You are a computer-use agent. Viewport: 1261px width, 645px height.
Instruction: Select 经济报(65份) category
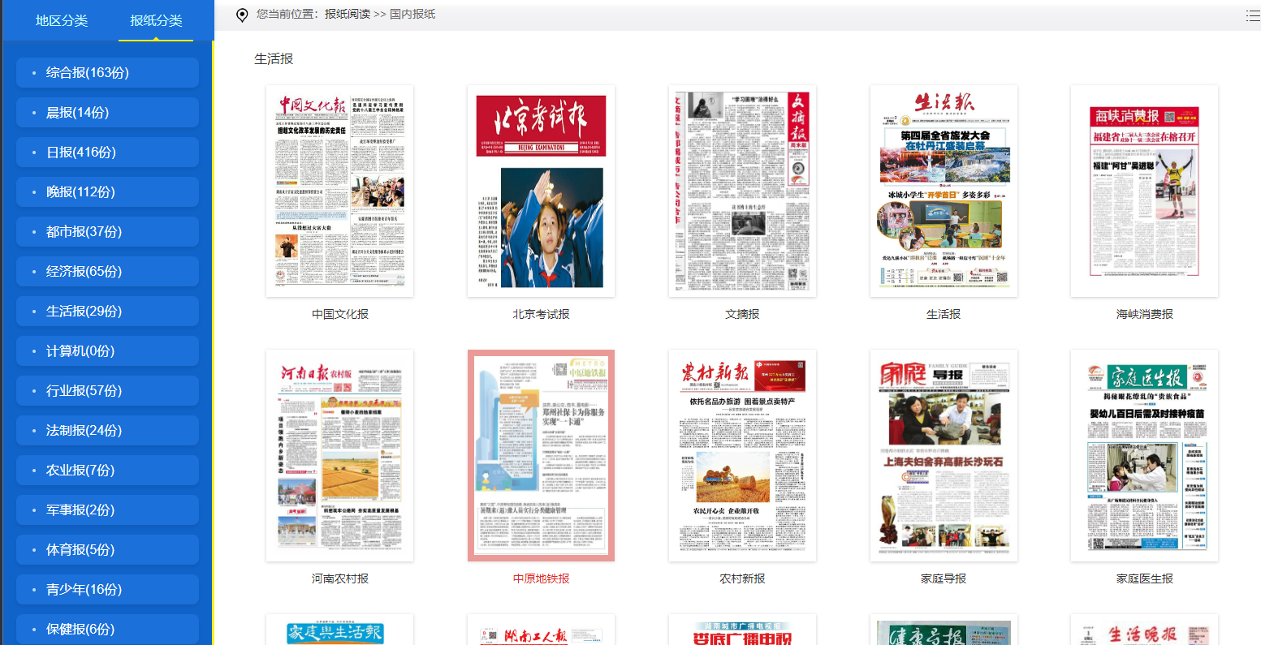click(107, 272)
